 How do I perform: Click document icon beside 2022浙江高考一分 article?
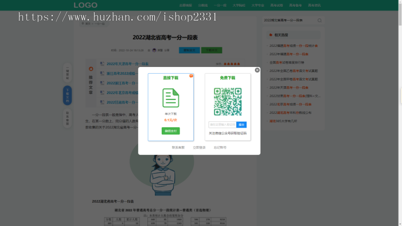(x=102, y=83)
